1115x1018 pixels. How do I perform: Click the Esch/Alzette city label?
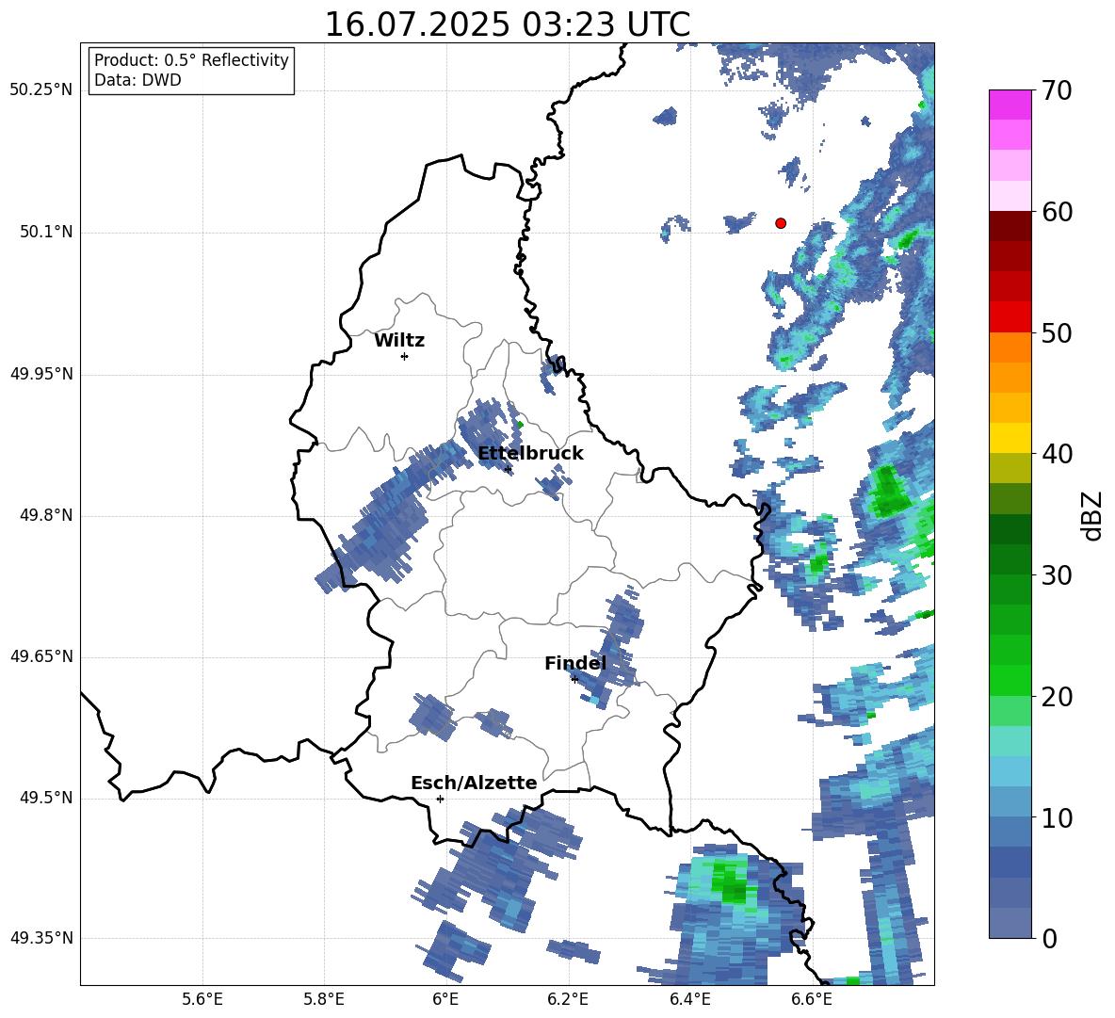point(474,784)
